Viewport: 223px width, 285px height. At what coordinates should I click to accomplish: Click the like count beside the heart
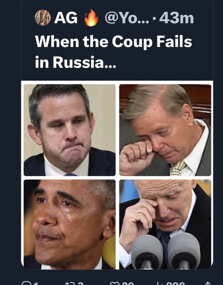click(128, 284)
